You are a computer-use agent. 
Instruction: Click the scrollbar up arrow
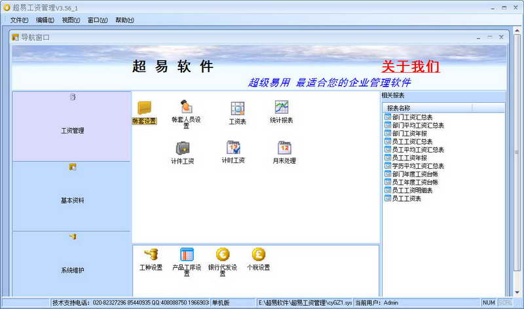pyautogui.click(x=517, y=31)
